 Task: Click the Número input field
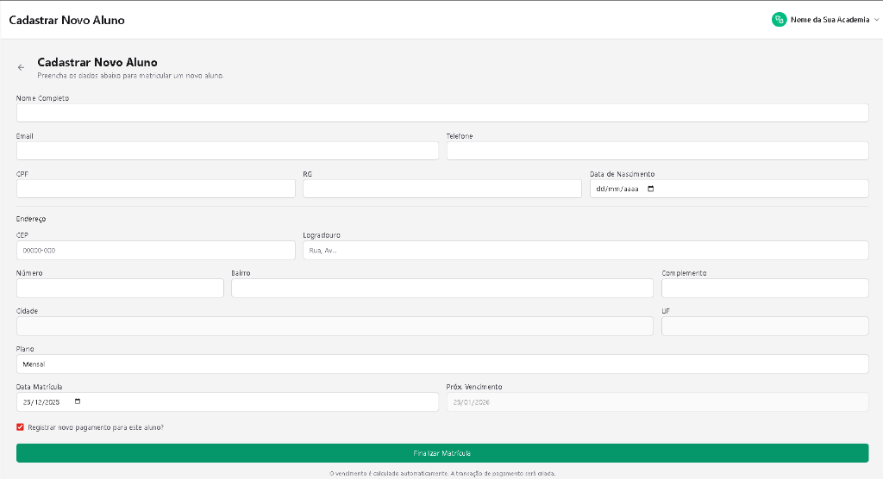click(x=119, y=289)
